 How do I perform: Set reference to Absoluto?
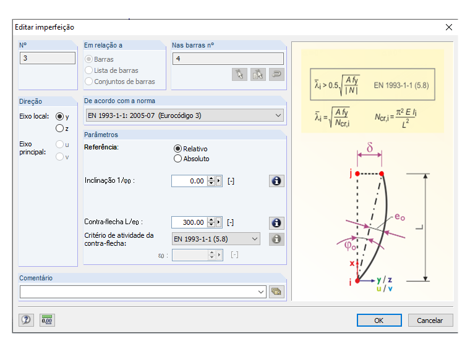tap(177, 159)
